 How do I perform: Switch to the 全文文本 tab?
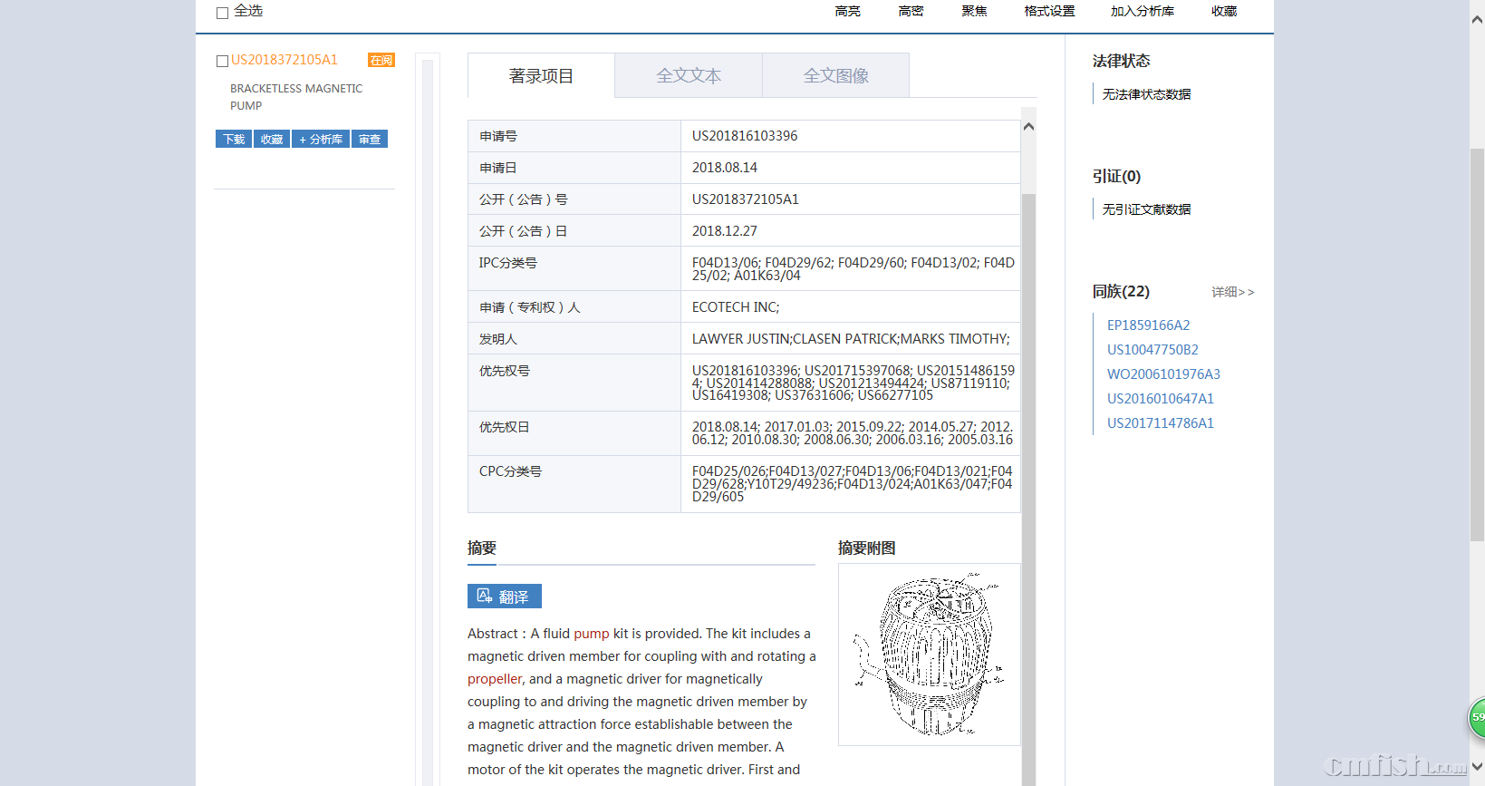(689, 76)
